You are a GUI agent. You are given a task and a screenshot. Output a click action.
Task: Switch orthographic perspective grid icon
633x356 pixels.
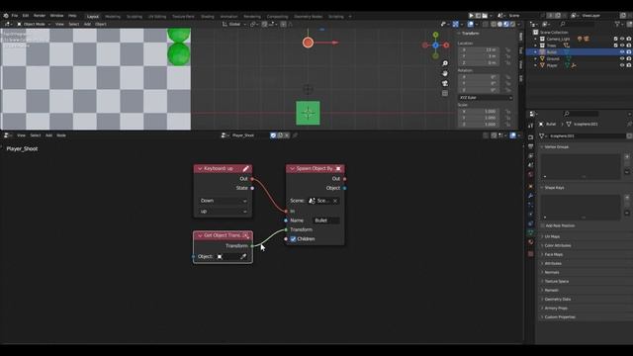click(x=445, y=93)
